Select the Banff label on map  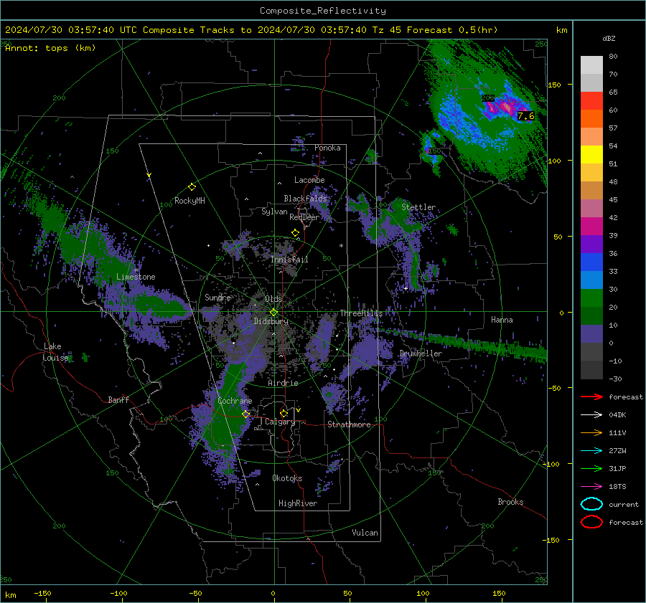[x=118, y=399]
